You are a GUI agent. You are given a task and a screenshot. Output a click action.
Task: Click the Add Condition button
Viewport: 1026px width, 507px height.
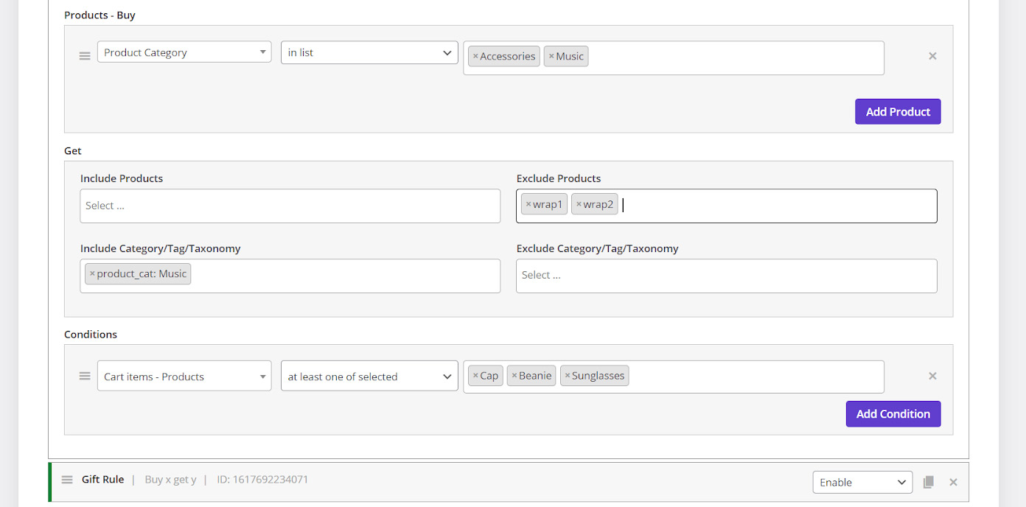(893, 414)
